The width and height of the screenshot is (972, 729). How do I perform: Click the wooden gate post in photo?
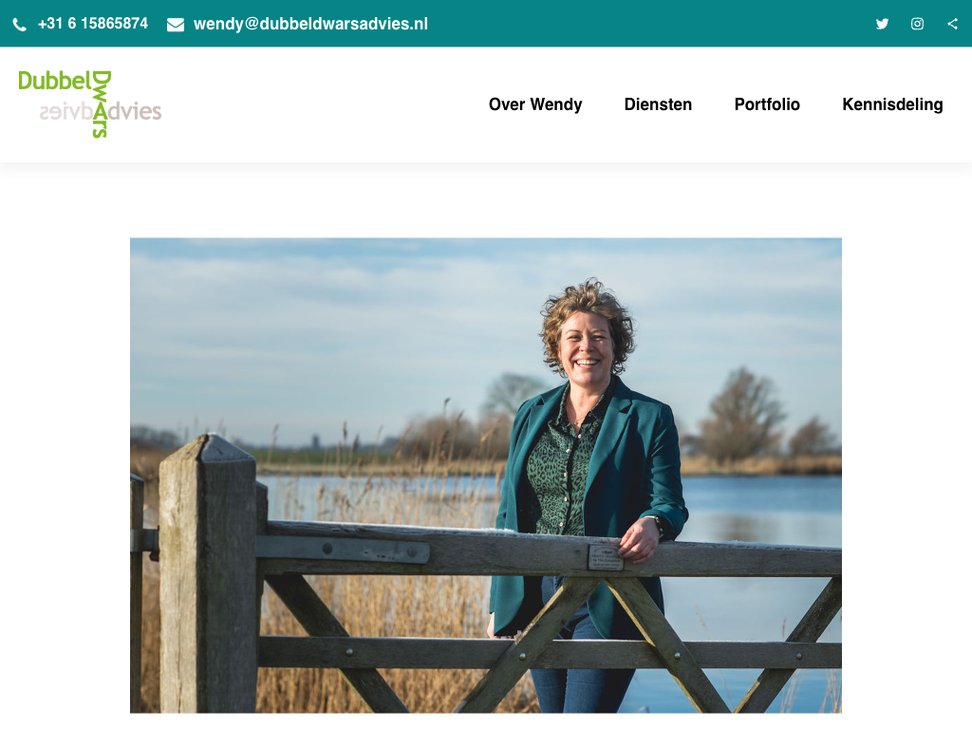point(208,573)
